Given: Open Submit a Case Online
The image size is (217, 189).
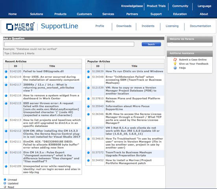Looking at the screenshot, I should point(193,59).
